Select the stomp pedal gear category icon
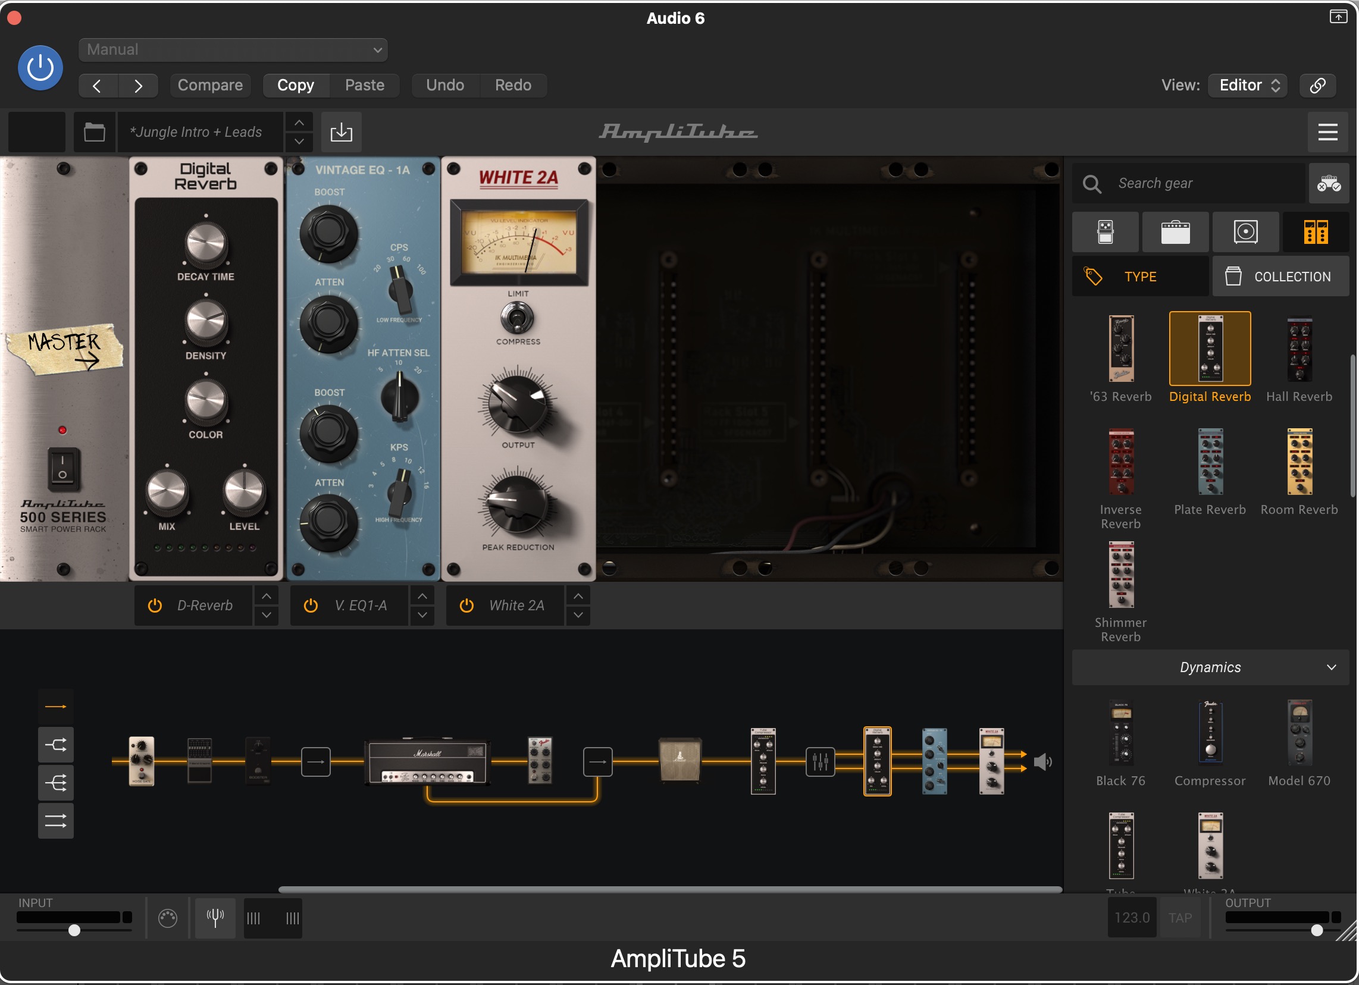Screen dimensions: 1359x985 tap(1105, 232)
